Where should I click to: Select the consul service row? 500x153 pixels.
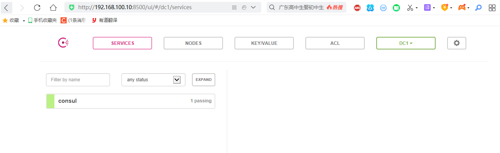click(130, 101)
